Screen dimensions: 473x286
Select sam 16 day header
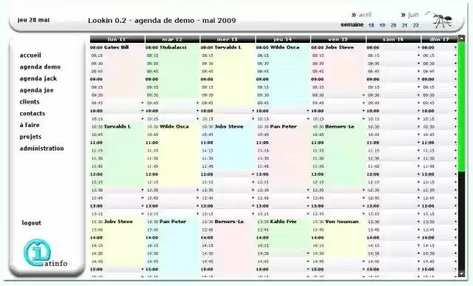393,39
